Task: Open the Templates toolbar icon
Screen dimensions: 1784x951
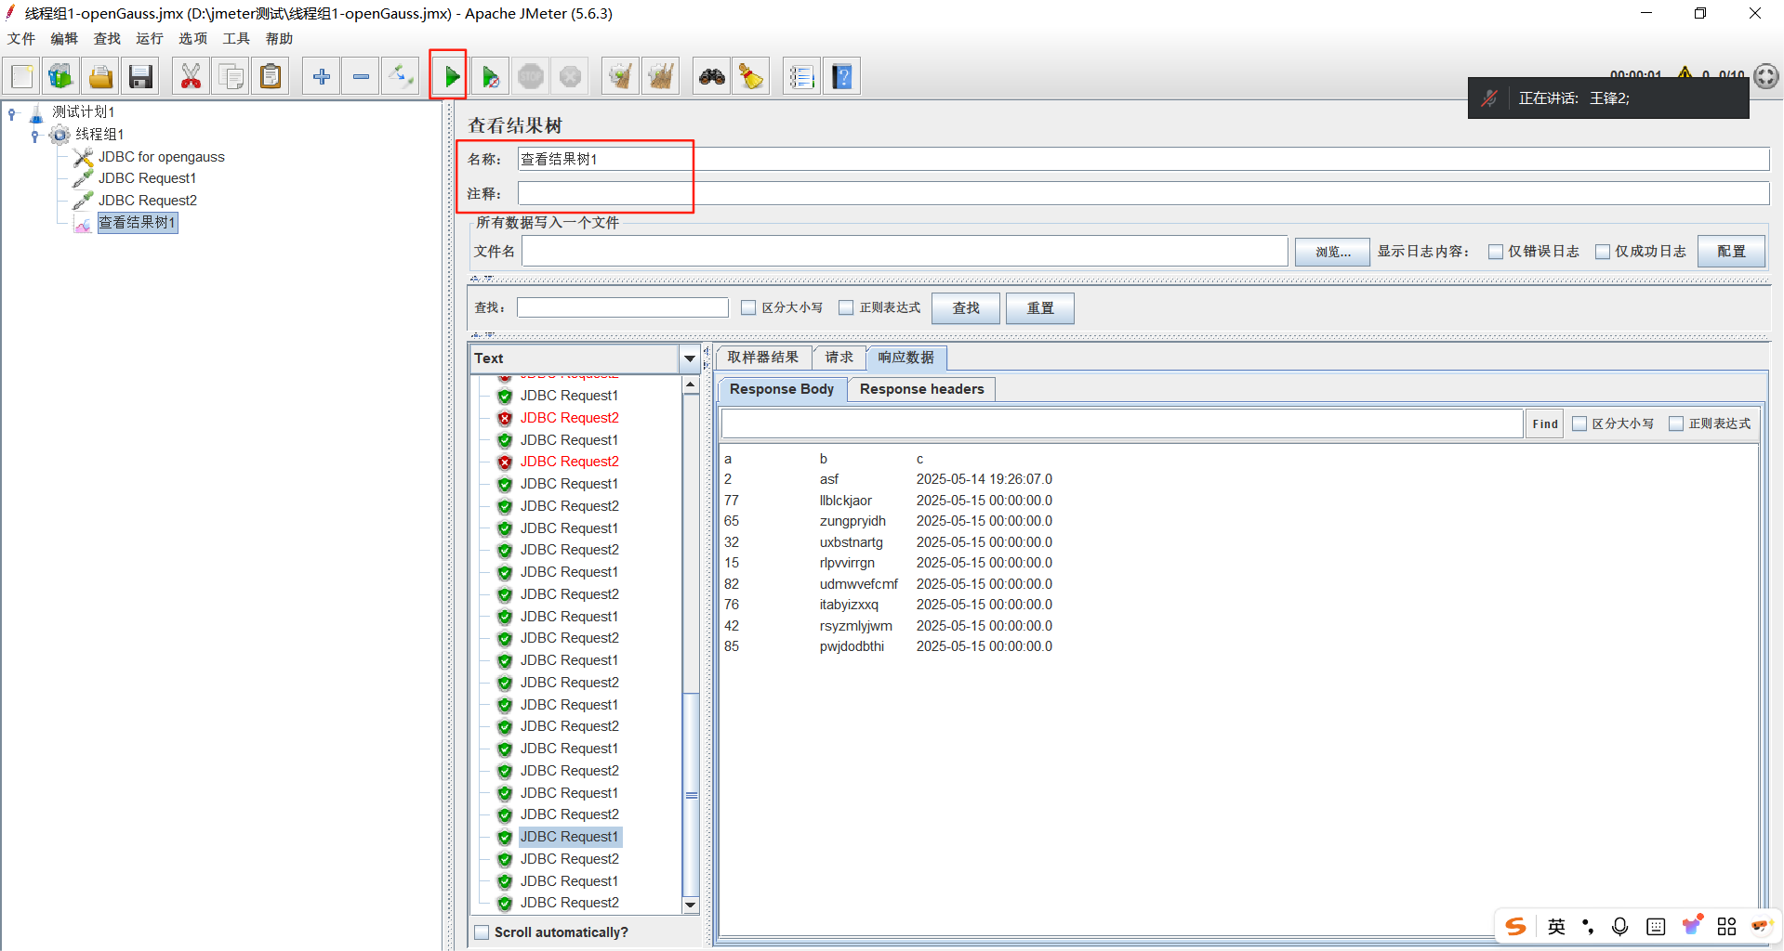Action: point(60,76)
